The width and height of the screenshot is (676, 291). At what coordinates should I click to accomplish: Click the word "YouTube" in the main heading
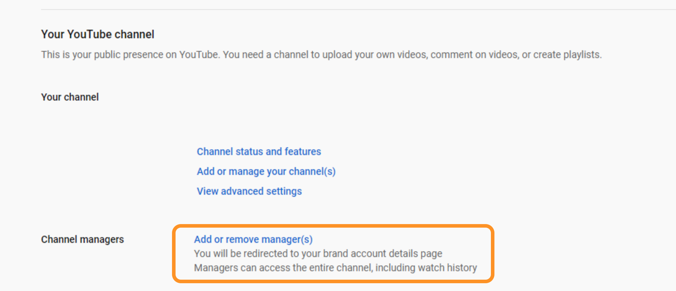click(x=90, y=34)
